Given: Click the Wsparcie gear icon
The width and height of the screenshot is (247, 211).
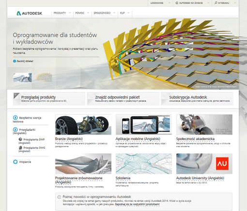Looking at the screenshot, I should [x=15, y=162].
